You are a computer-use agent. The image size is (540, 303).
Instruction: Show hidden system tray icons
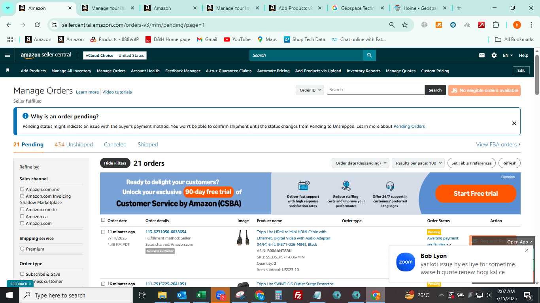coord(441,295)
